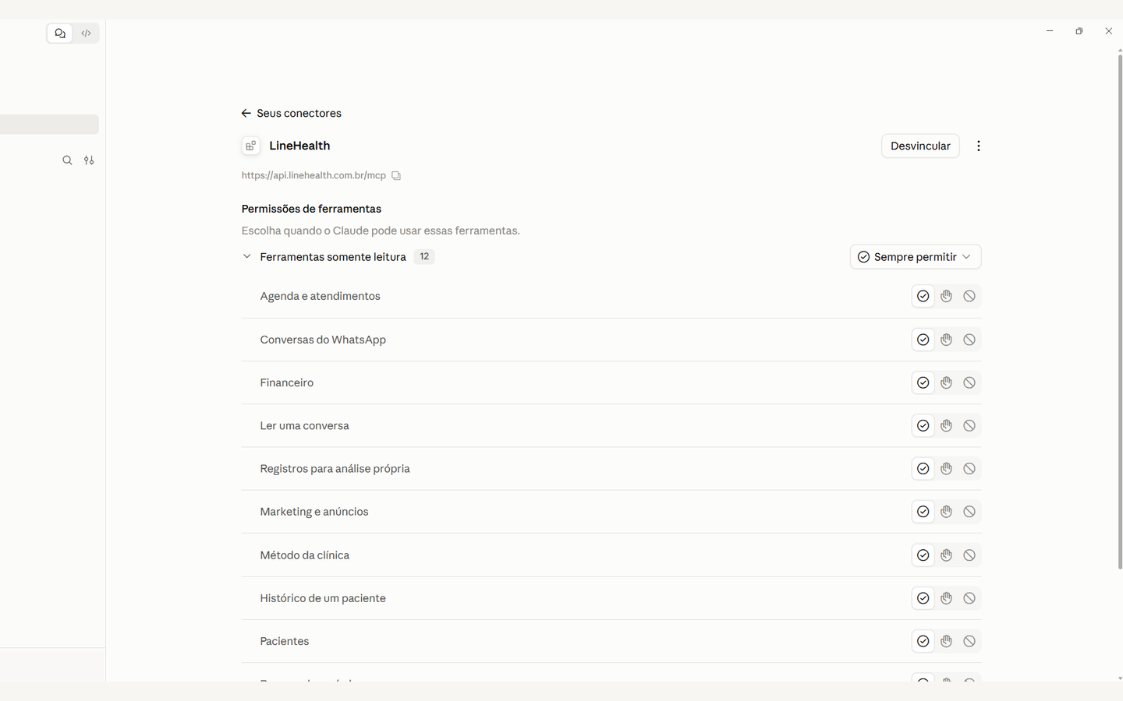Require approval for Pacientes tool

tap(946, 641)
